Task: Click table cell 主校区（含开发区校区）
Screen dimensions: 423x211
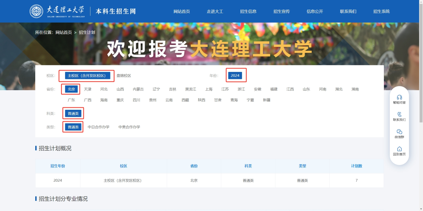Action: click(123, 181)
